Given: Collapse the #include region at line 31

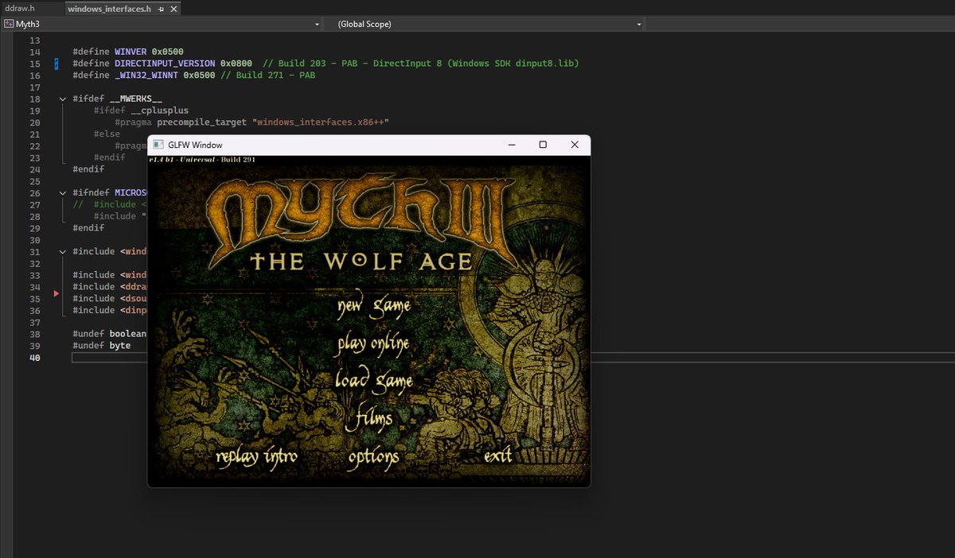Looking at the screenshot, I should 63,252.
